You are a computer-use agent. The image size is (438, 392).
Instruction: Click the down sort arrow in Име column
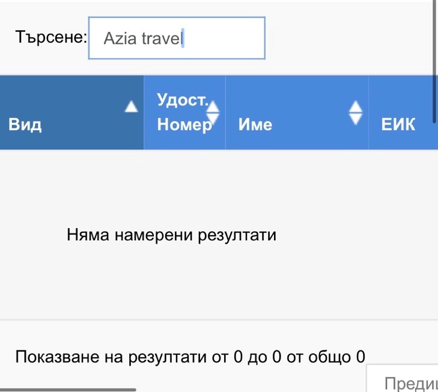(356, 119)
